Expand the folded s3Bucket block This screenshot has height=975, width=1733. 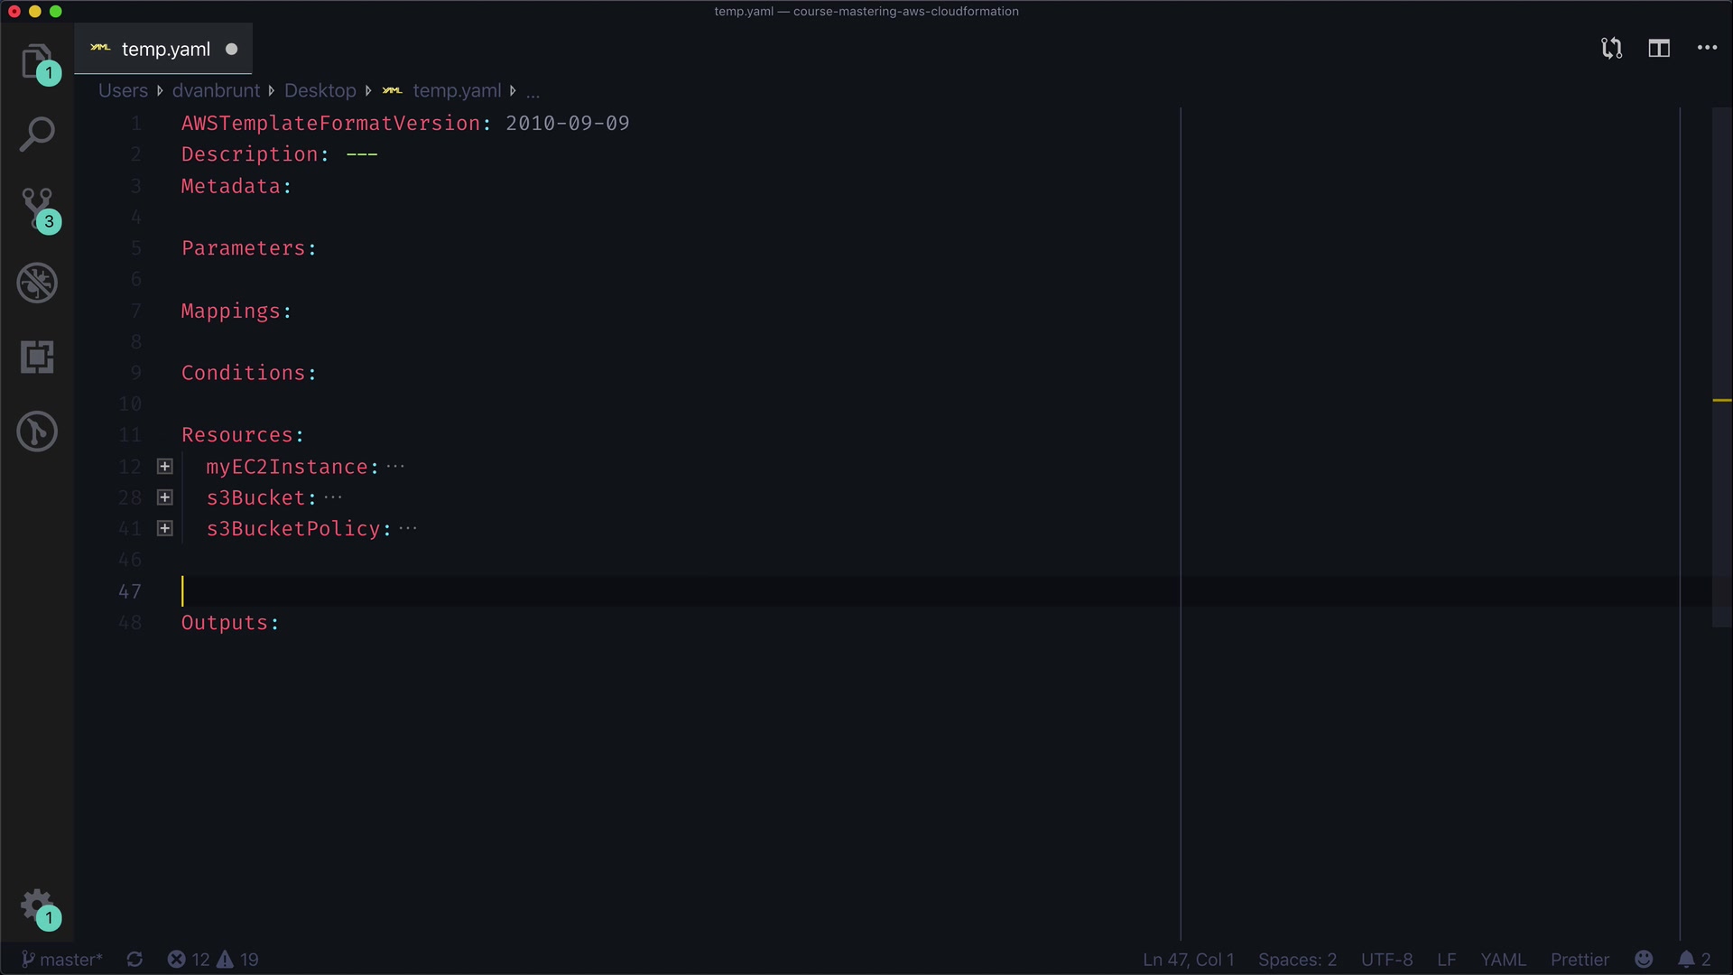point(165,497)
